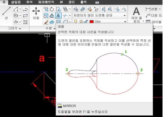Click the Erase brush icon

tap(46, 22)
